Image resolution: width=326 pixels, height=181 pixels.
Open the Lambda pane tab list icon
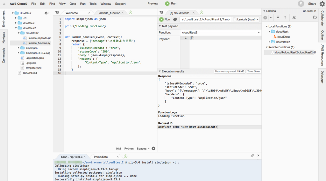(x=161, y=12)
